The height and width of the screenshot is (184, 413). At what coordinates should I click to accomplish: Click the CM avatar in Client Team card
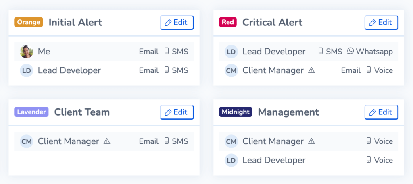26,141
